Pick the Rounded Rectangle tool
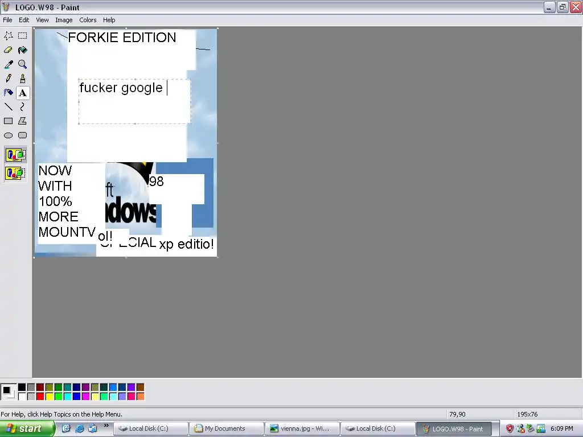This screenshot has width=583, height=437. [x=23, y=135]
